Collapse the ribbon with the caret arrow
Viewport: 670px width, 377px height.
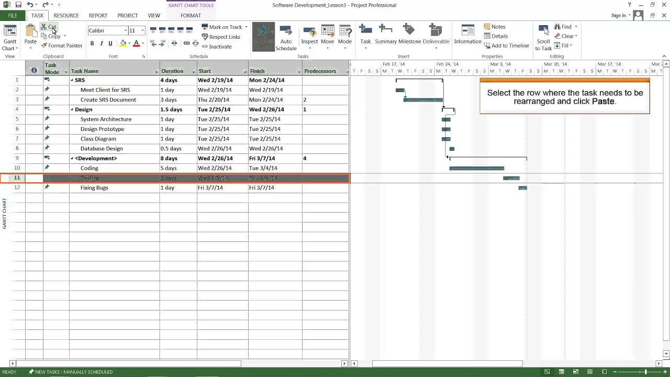[x=664, y=56]
